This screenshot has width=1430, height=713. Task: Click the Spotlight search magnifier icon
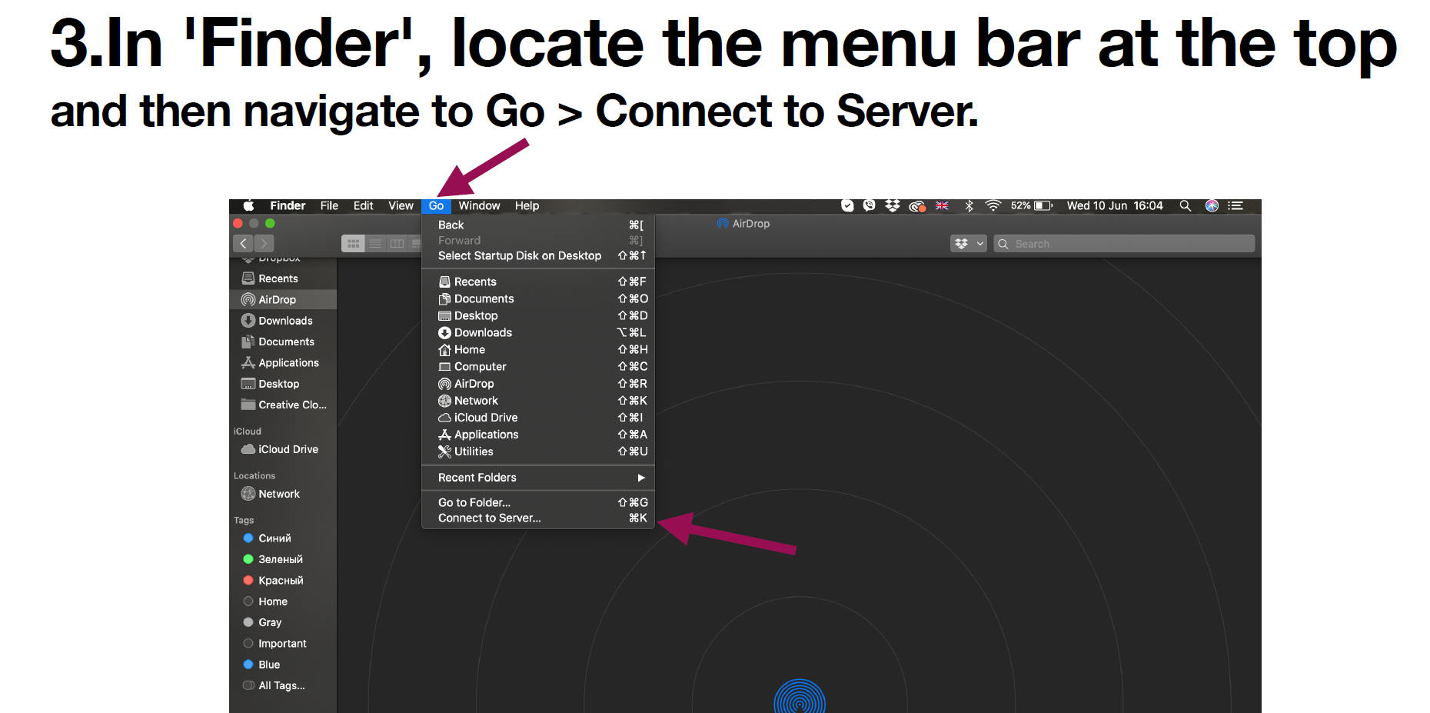tap(1186, 205)
